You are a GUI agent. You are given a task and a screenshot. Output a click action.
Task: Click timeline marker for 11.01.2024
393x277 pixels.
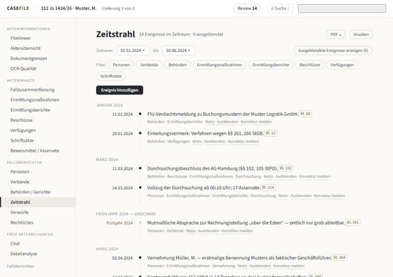point(140,114)
